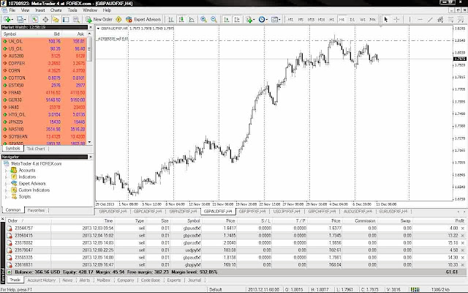Select the Crosshair tool
Image resolution: width=468 pixels, height=293 pixels.
point(396,20)
